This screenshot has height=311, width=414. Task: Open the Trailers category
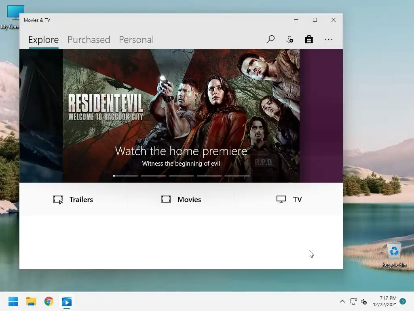coord(73,199)
